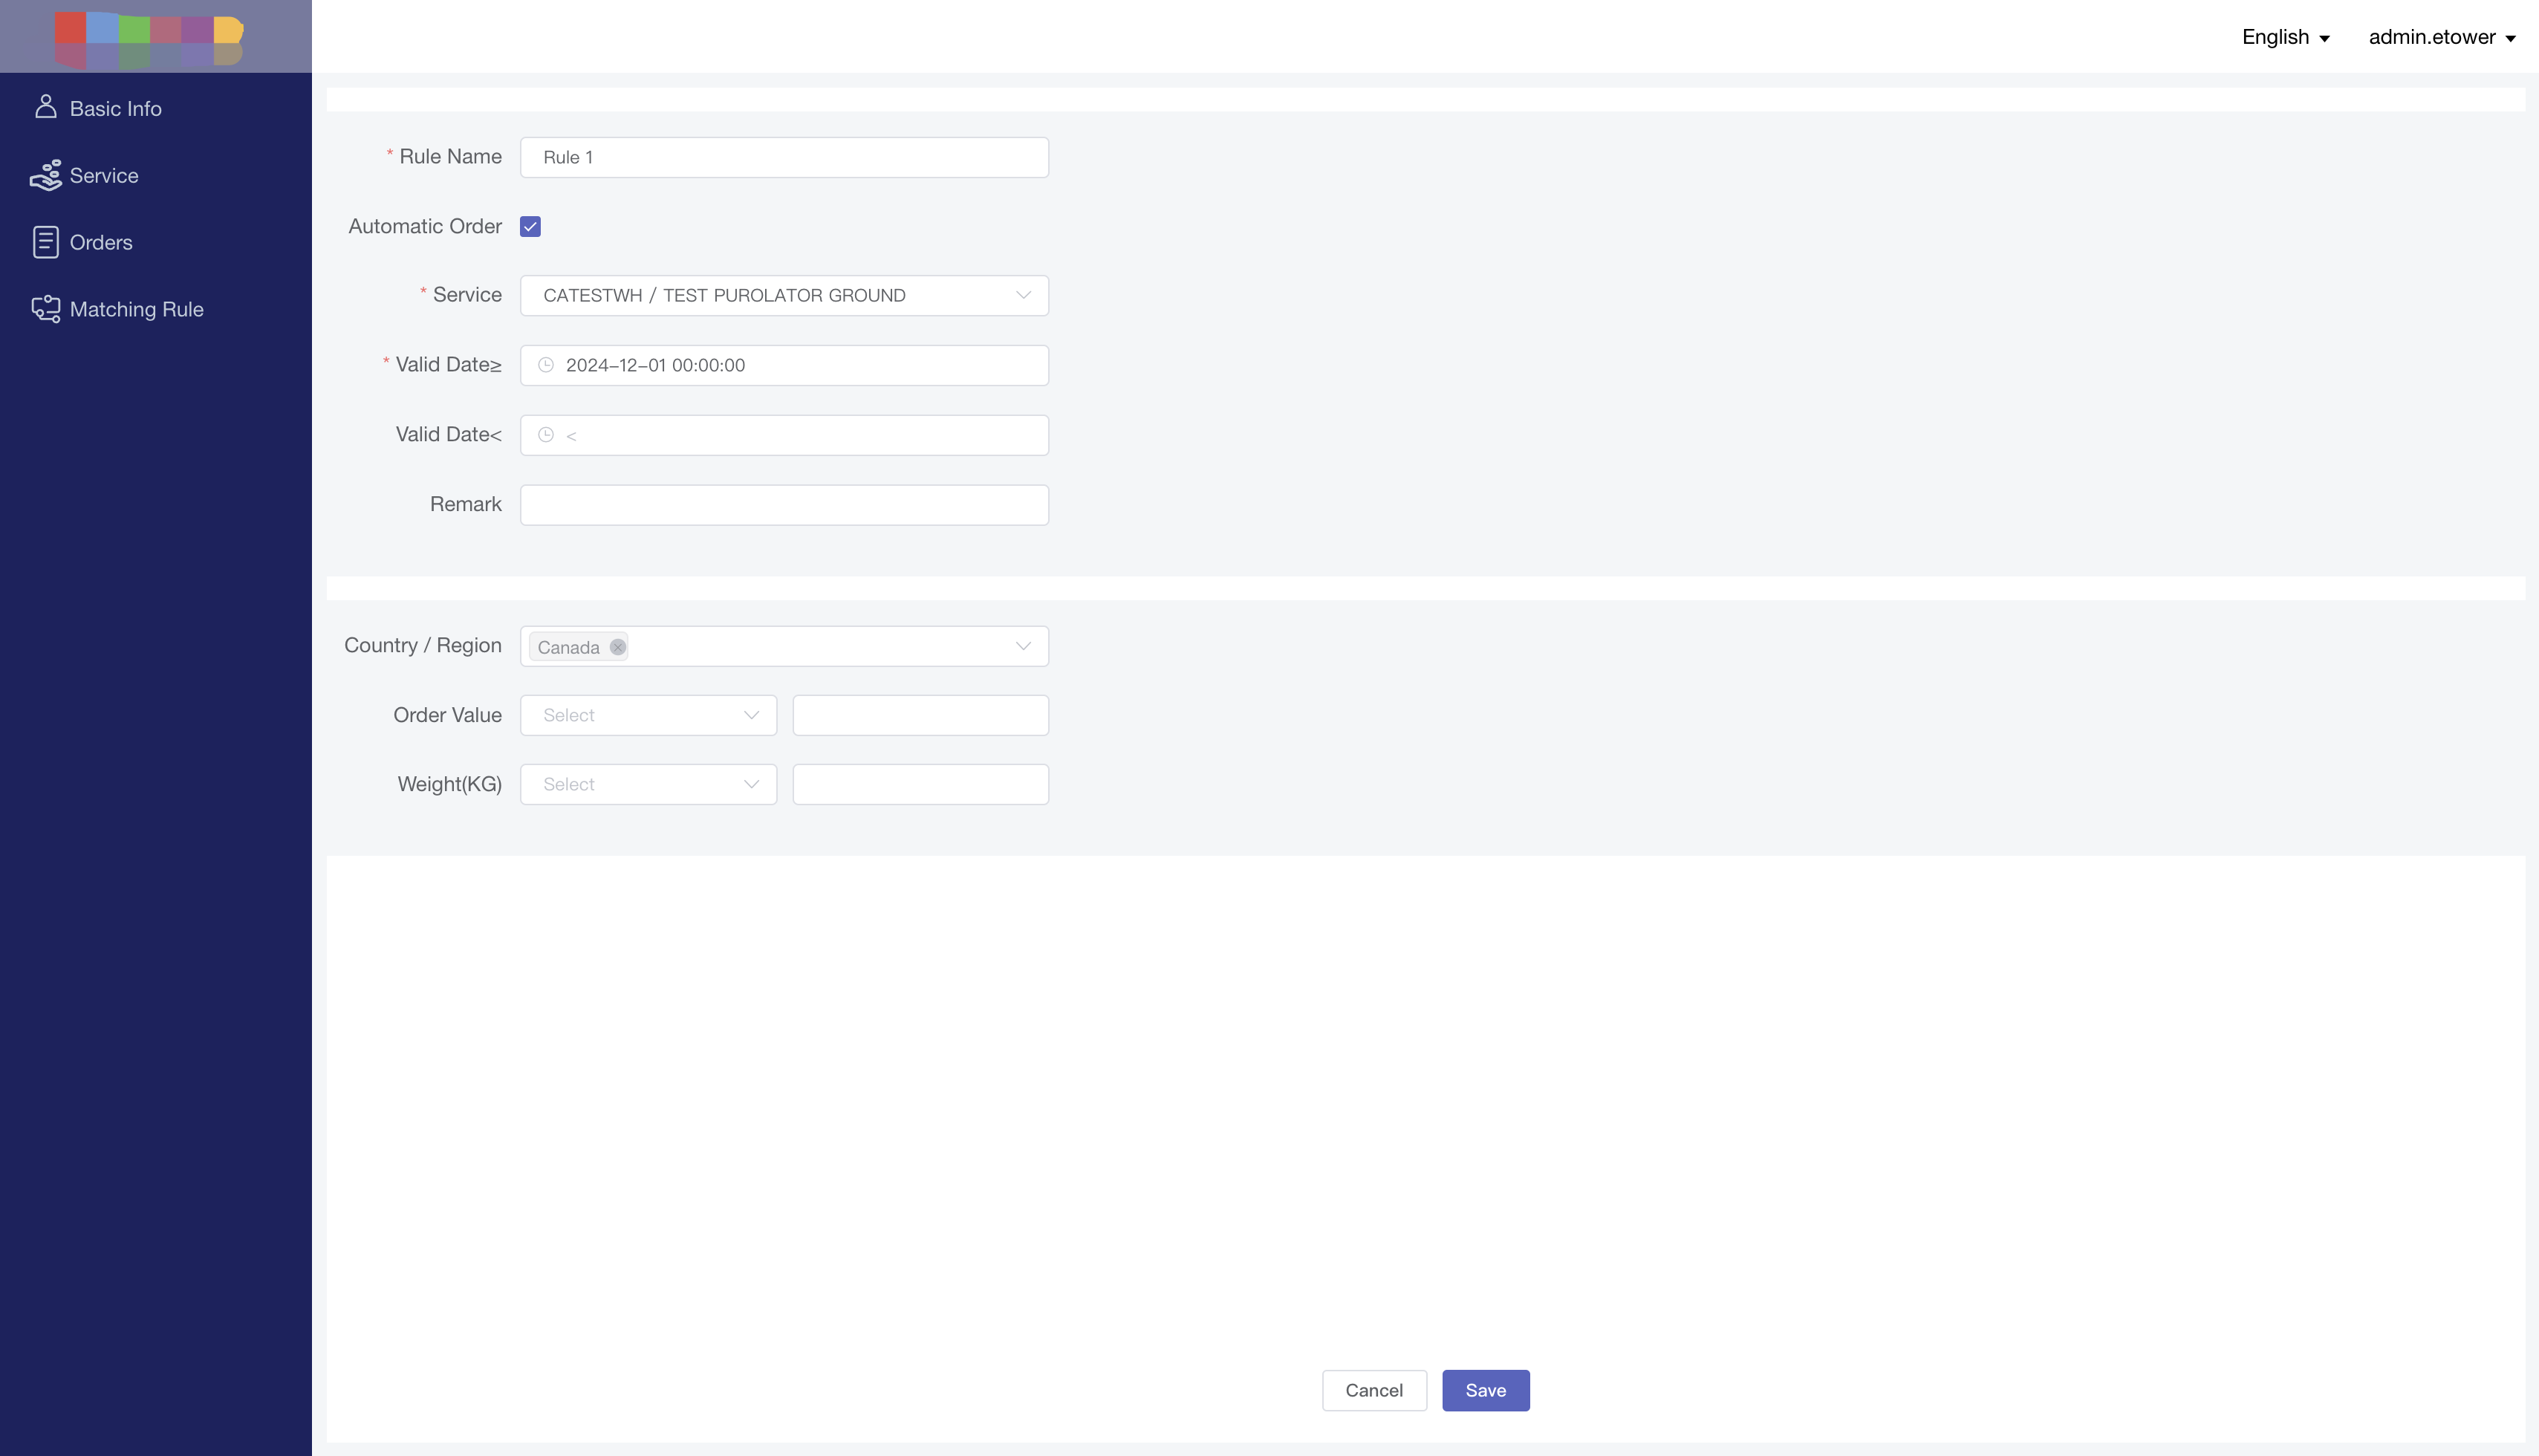The image size is (2539, 1456).
Task: Open the Country / Region dropdown
Action: (x=784, y=646)
